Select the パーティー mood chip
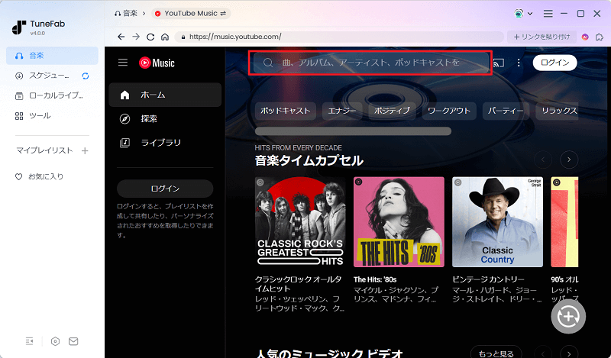Image resolution: width=611 pixels, height=358 pixels. pyautogui.click(x=506, y=111)
